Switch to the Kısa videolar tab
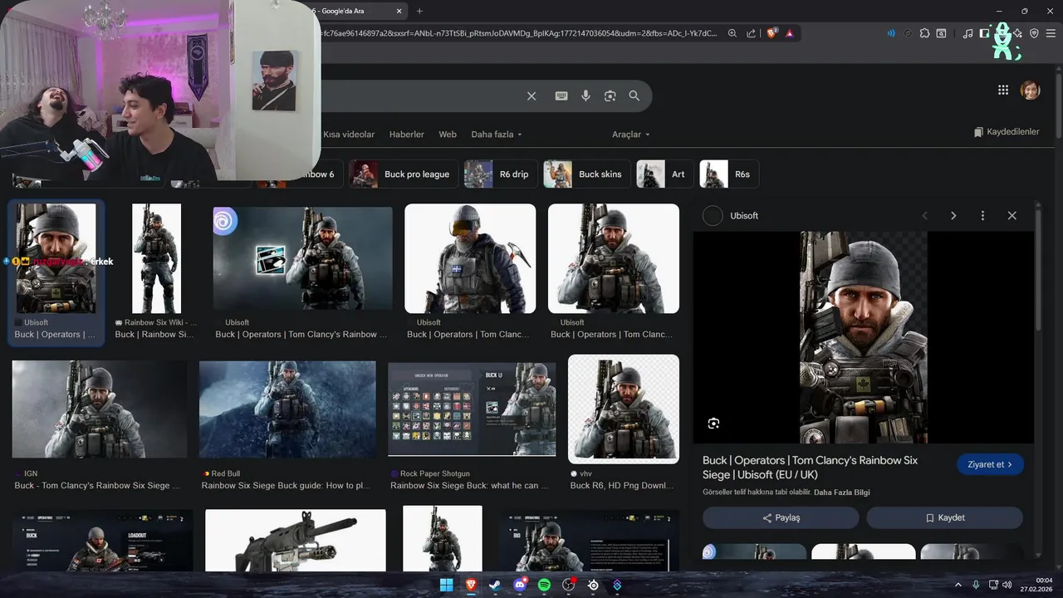Screen dimensions: 1063x598 tap(349, 135)
